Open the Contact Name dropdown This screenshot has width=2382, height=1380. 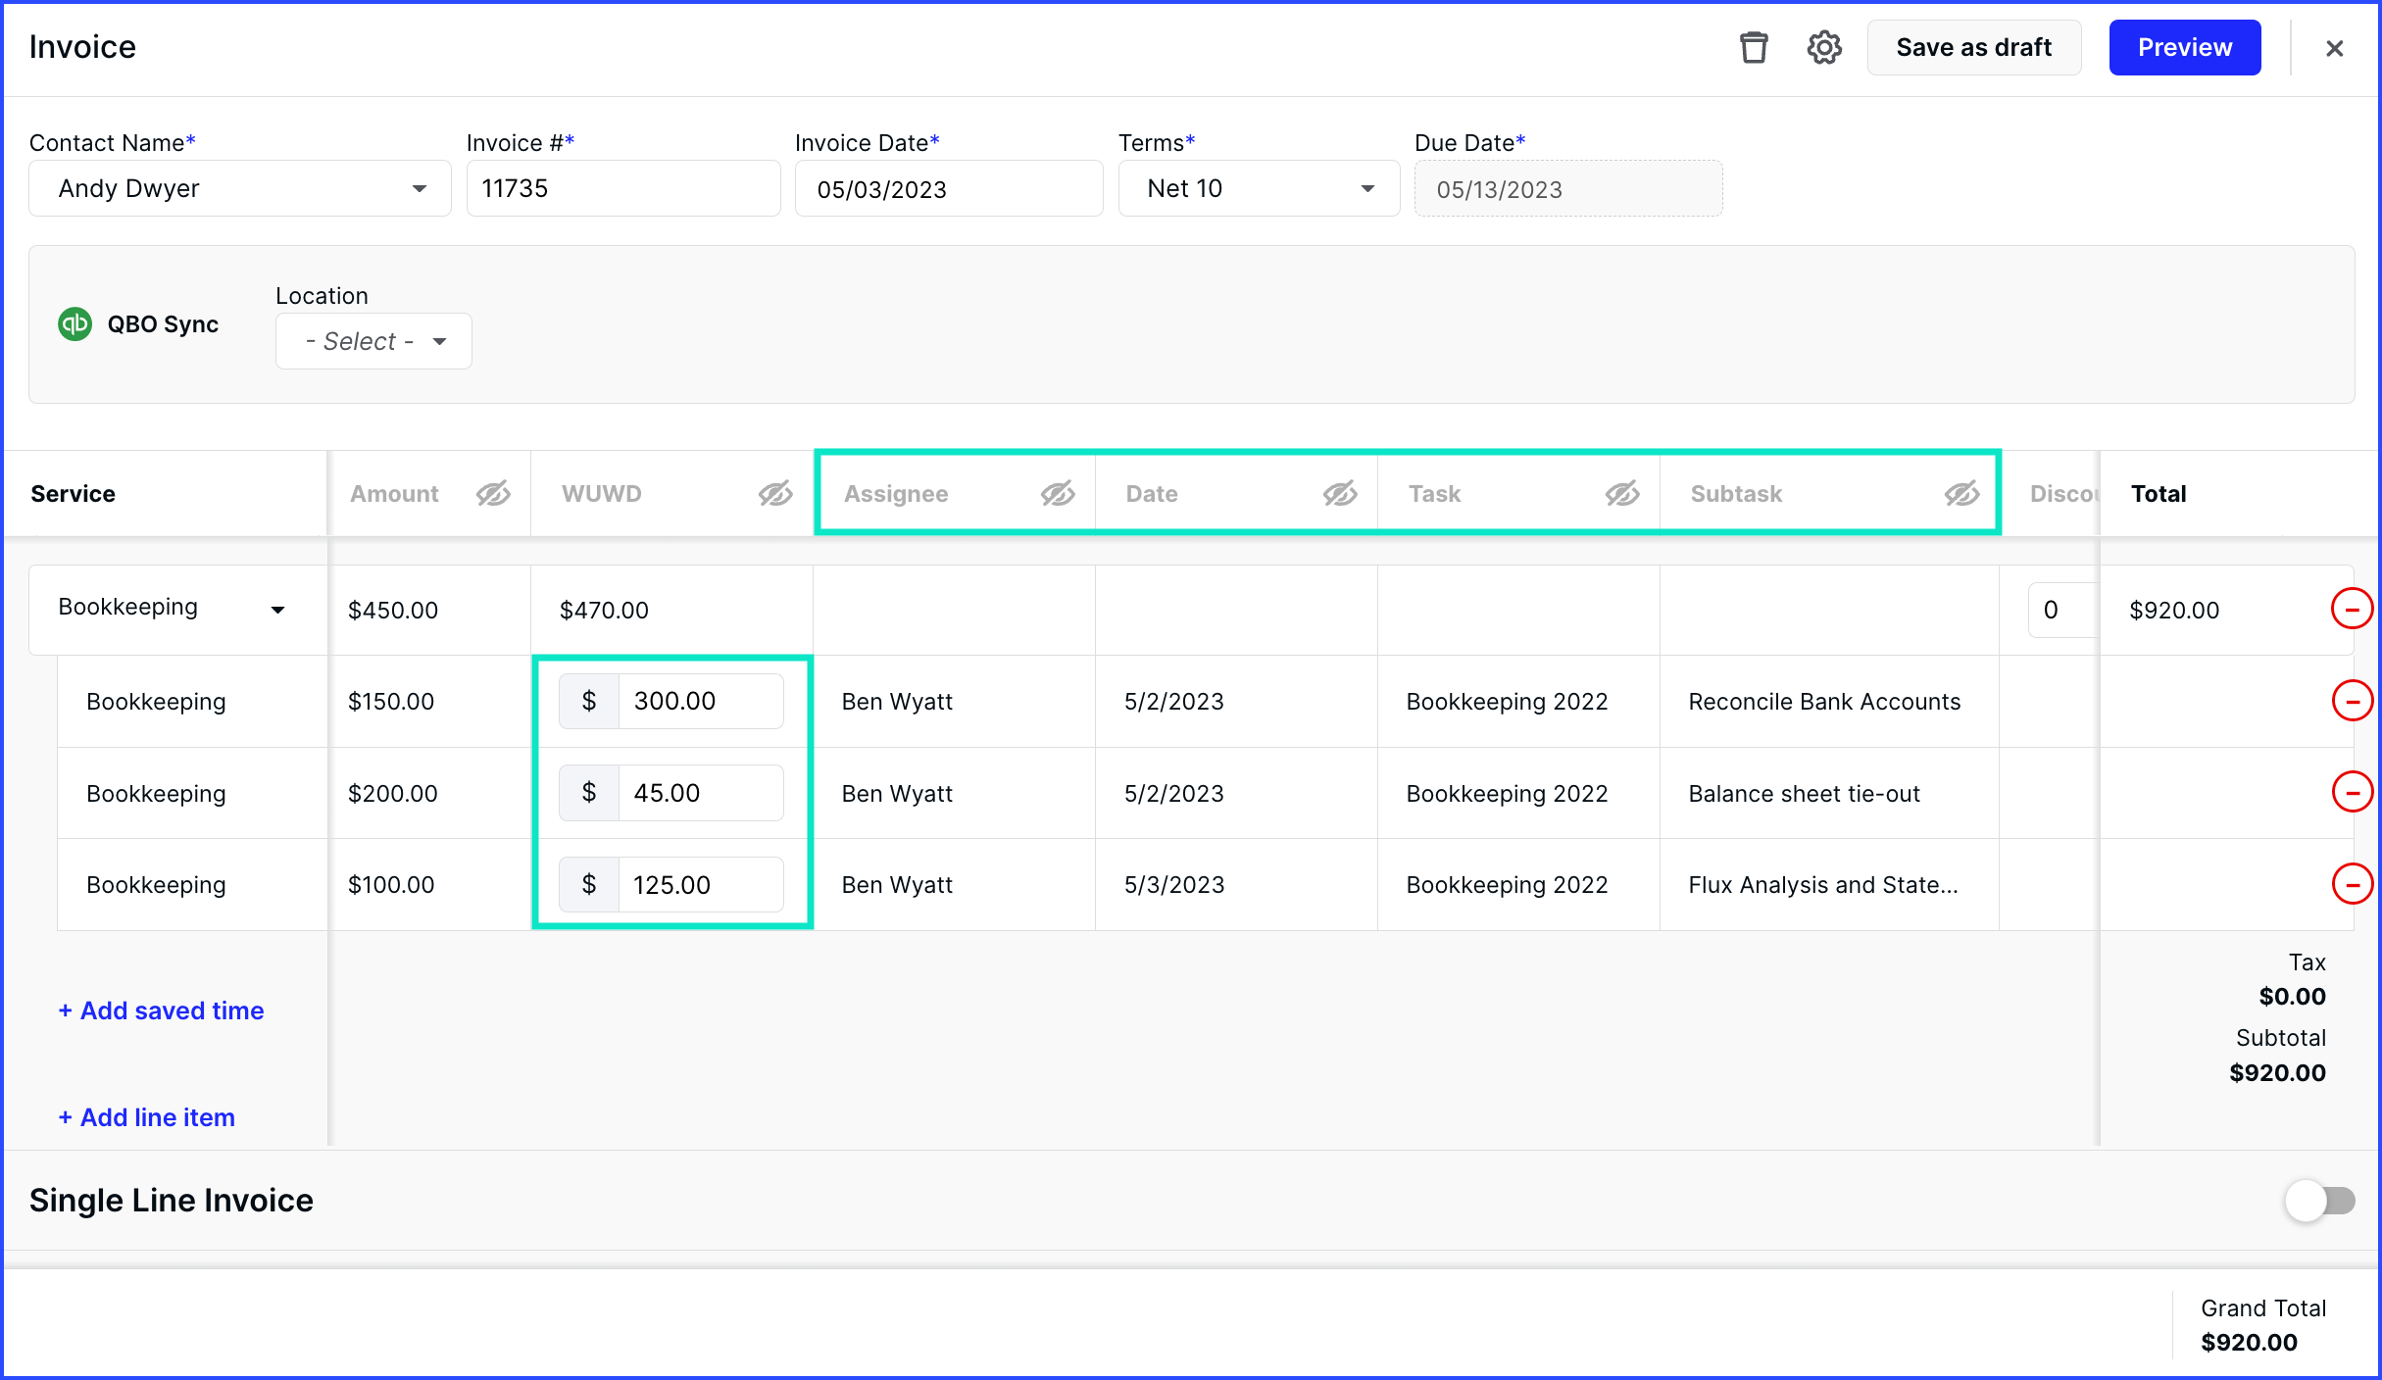click(x=240, y=188)
